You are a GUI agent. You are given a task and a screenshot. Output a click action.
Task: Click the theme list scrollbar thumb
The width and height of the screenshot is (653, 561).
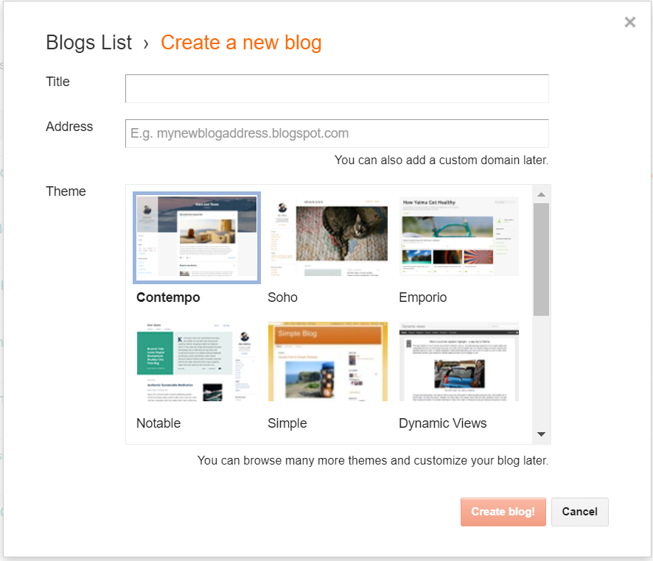(x=541, y=243)
